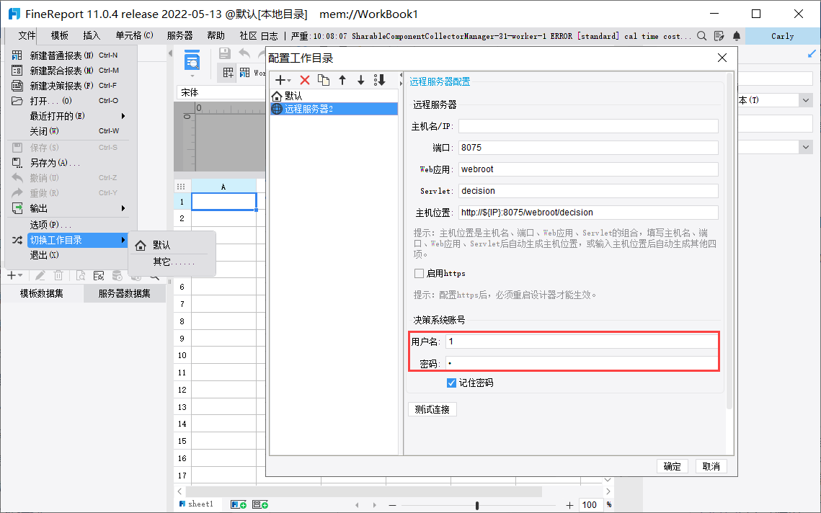This screenshot has width=821, height=513.
Task: Click the insert grid plus icon in toolbar
Action: (x=228, y=73)
